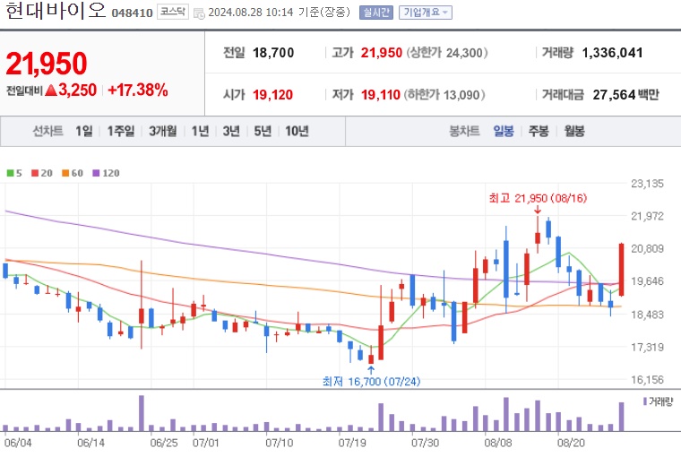The width and height of the screenshot is (681, 457).
Task: Click the purple 거래량 volume legend marker
Action: (645, 401)
